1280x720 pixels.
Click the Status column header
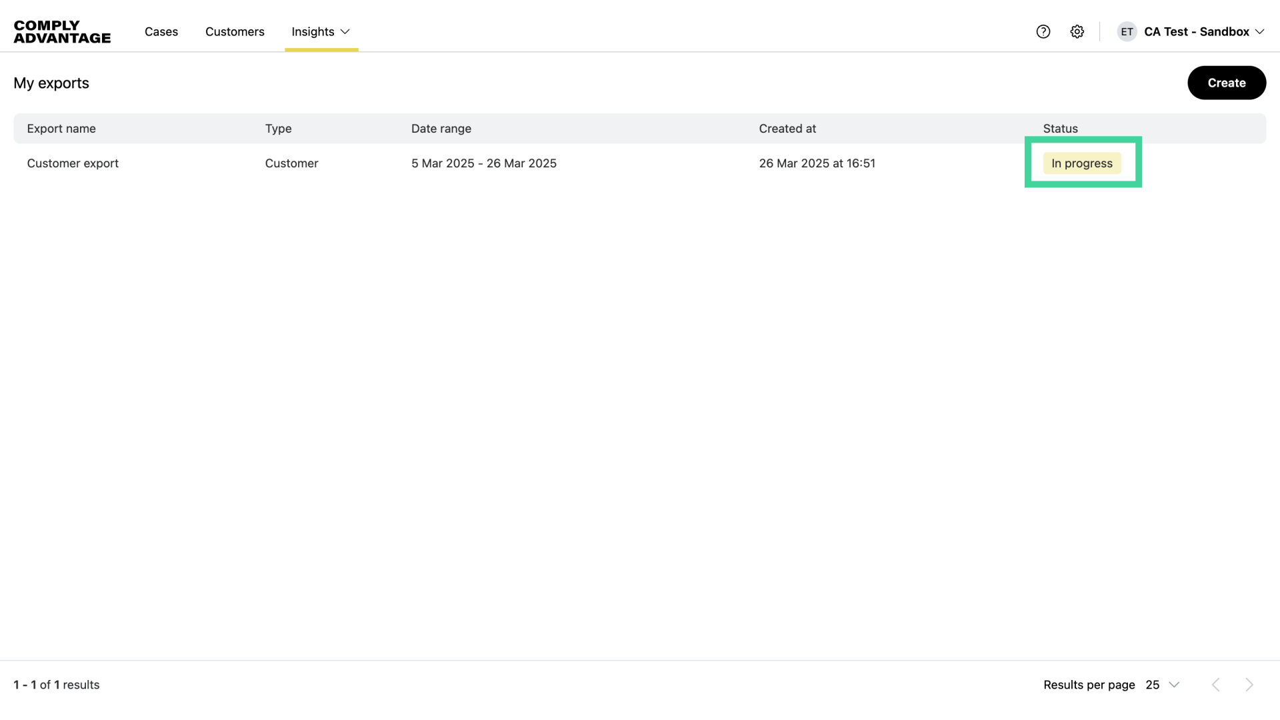coord(1060,129)
